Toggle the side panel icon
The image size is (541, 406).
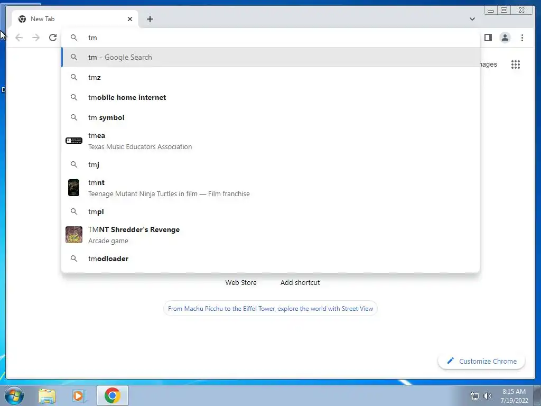488,38
